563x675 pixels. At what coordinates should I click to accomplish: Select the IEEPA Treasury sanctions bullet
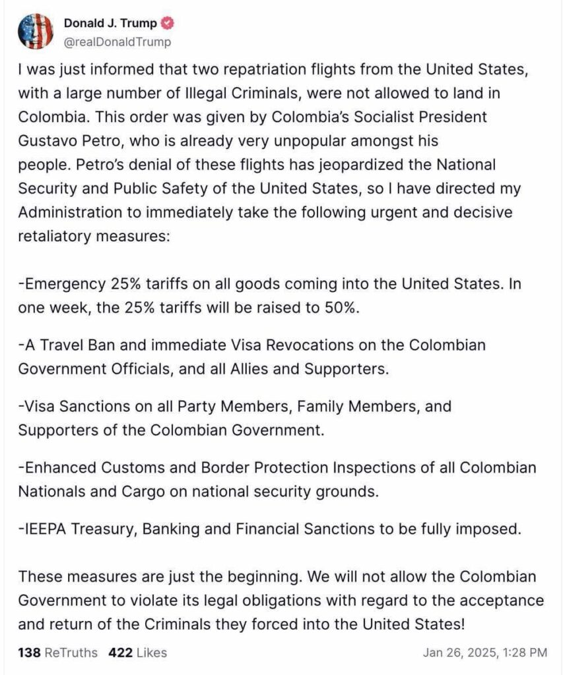pyautogui.click(x=270, y=529)
